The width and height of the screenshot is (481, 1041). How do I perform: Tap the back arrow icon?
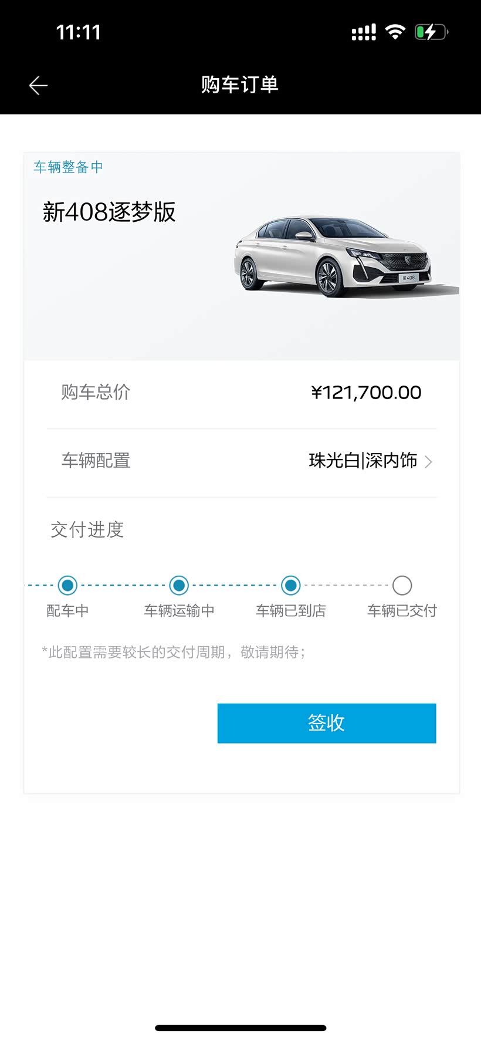(x=38, y=86)
